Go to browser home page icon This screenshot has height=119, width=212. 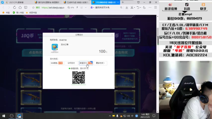pos(20,7)
